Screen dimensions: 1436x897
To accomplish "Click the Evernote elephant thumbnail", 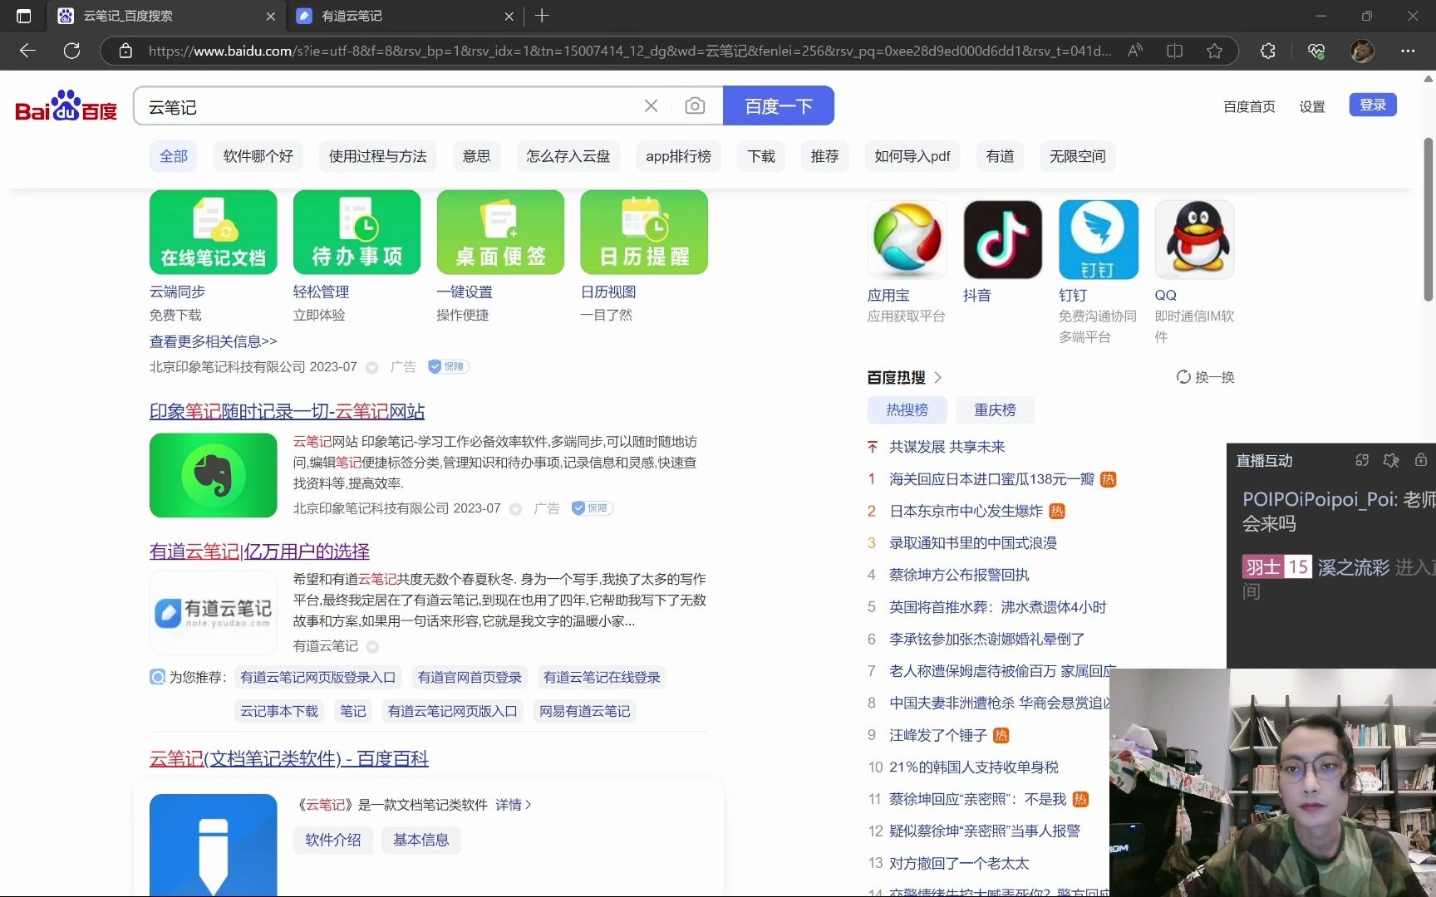I will 214,475.
